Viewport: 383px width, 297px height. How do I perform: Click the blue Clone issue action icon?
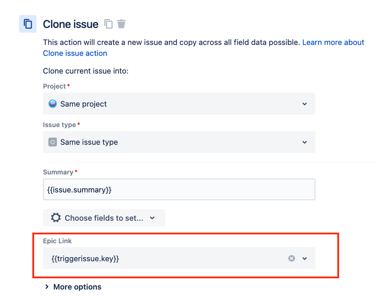pyautogui.click(x=28, y=24)
